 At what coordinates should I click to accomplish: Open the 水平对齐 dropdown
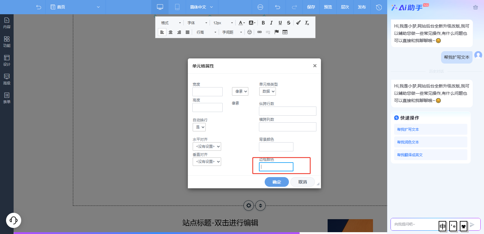(x=207, y=147)
